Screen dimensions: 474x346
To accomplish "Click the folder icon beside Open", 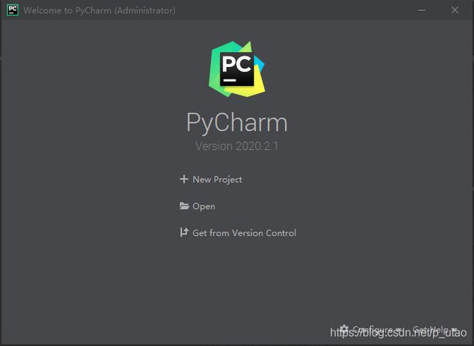I will 184,206.
